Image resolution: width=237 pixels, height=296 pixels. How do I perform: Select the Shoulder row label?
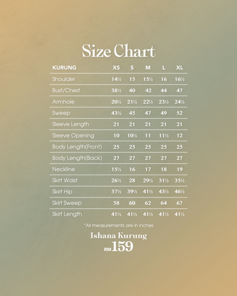(64, 79)
